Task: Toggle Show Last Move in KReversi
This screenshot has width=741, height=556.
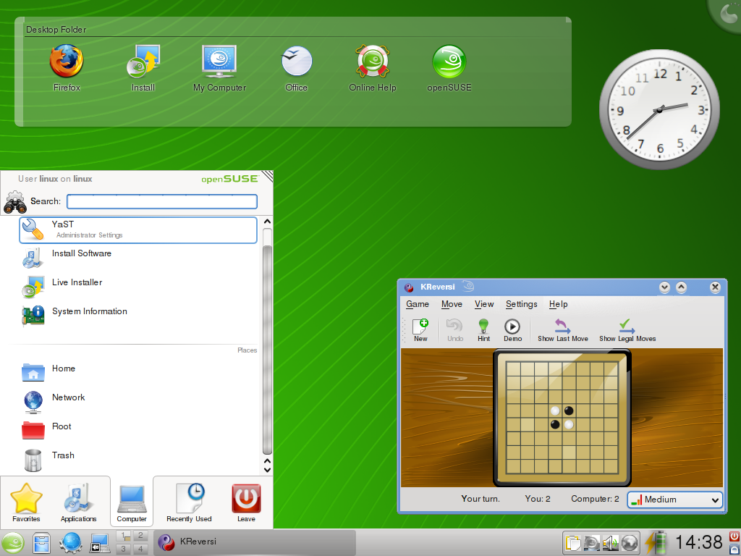Action: [x=562, y=330]
